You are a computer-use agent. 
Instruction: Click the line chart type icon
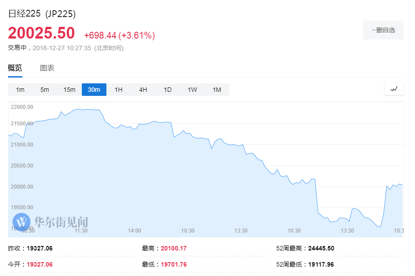pos(394,89)
